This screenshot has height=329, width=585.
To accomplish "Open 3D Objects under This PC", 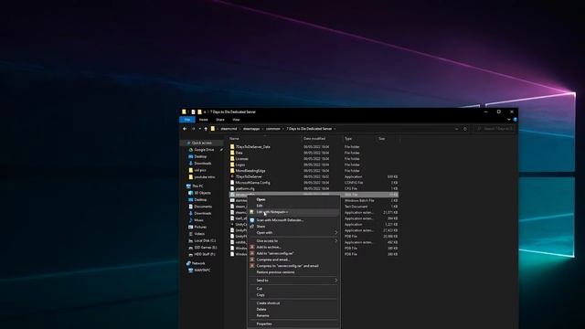I will pos(202,193).
